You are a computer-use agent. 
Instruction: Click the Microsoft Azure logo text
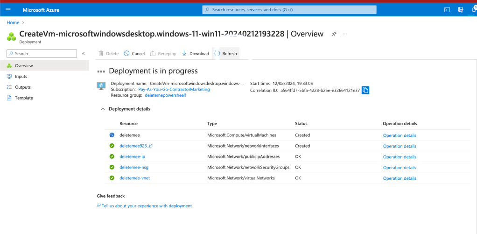click(x=41, y=10)
